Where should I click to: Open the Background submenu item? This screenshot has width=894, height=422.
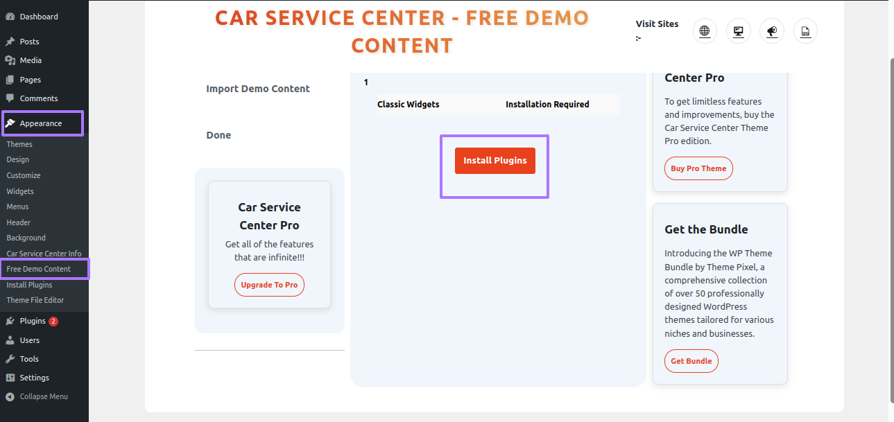[26, 238]
